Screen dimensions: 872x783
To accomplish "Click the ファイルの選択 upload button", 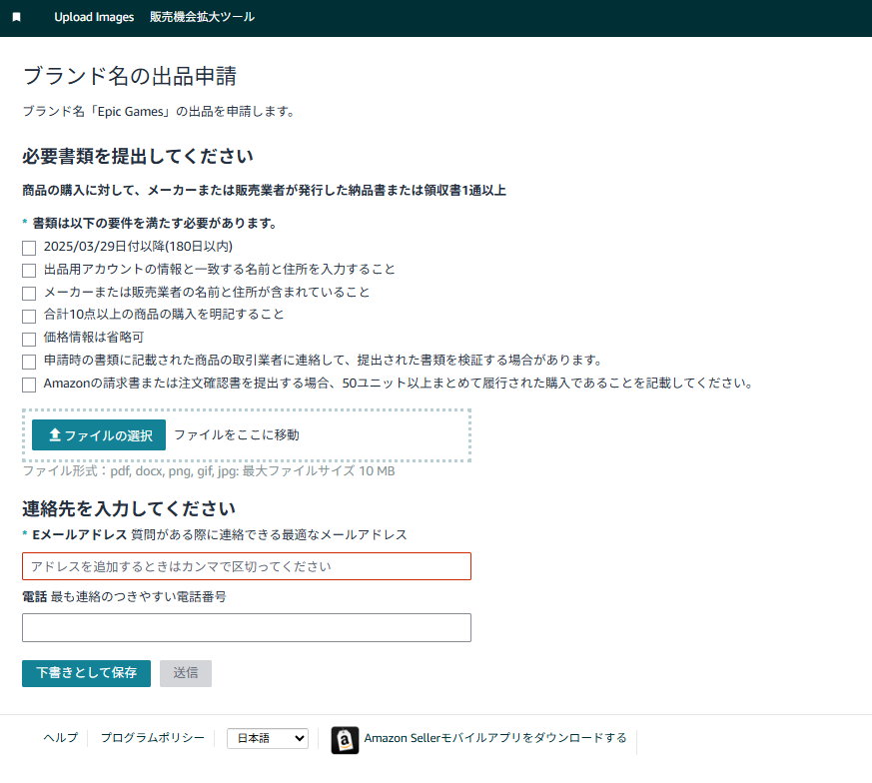I will (99, 435).
